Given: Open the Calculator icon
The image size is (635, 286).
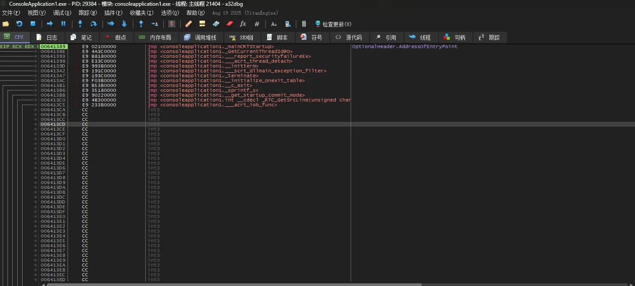Looking at the screenshot, I should point(304,24).
